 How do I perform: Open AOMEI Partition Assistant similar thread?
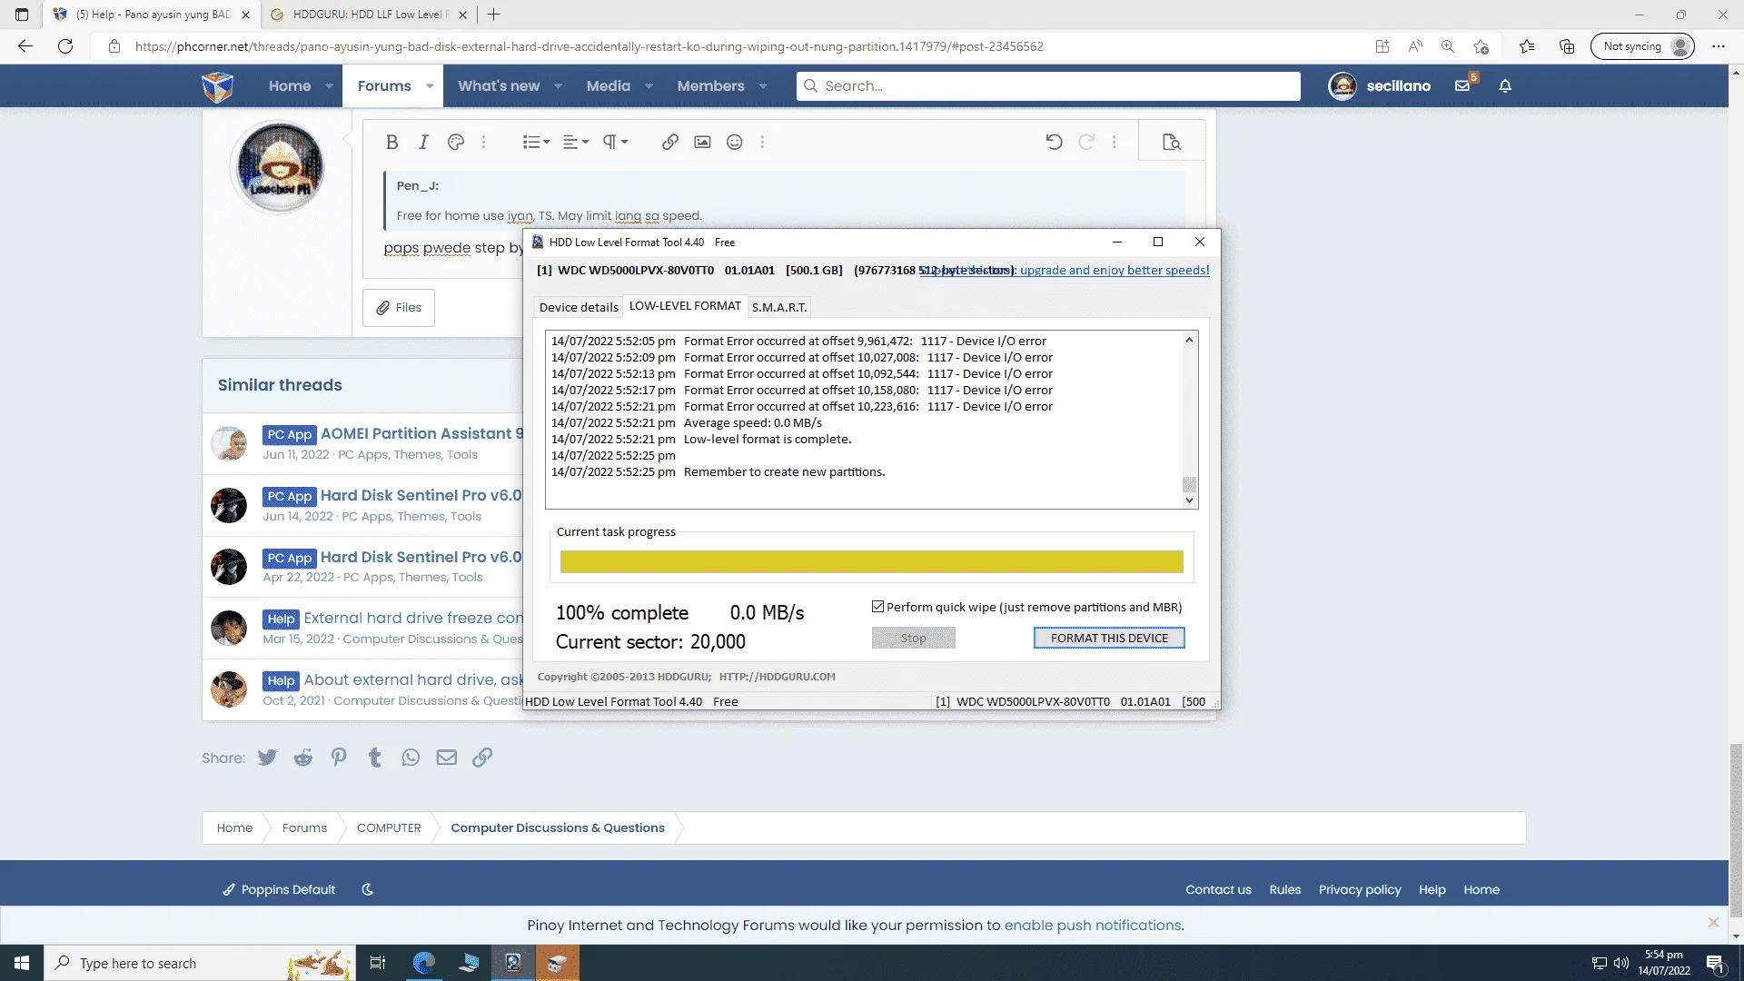pyautogui.click(x=421, y=434)
